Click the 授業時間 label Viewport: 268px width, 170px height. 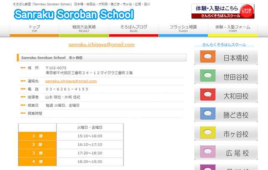pyautogui.click(x=35, y=113)
